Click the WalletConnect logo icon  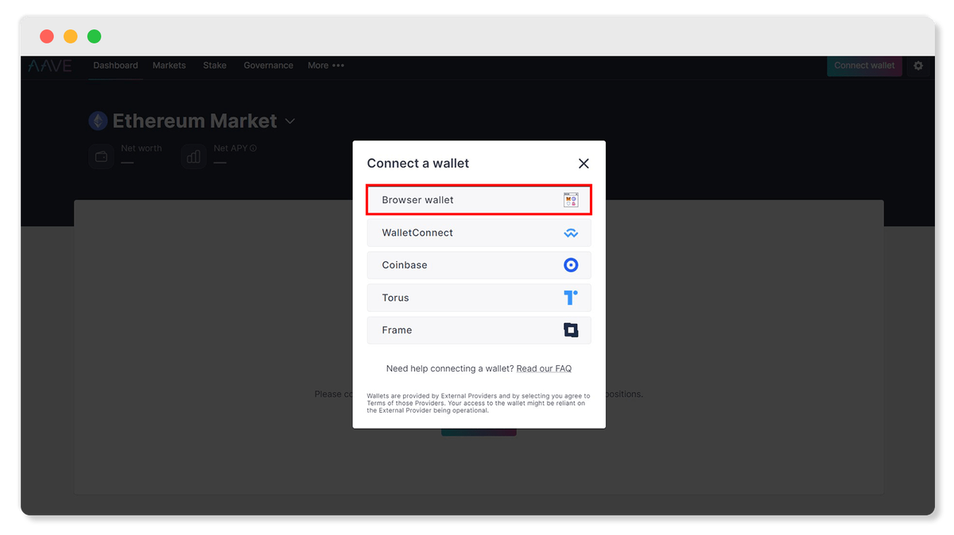[571, 233]
